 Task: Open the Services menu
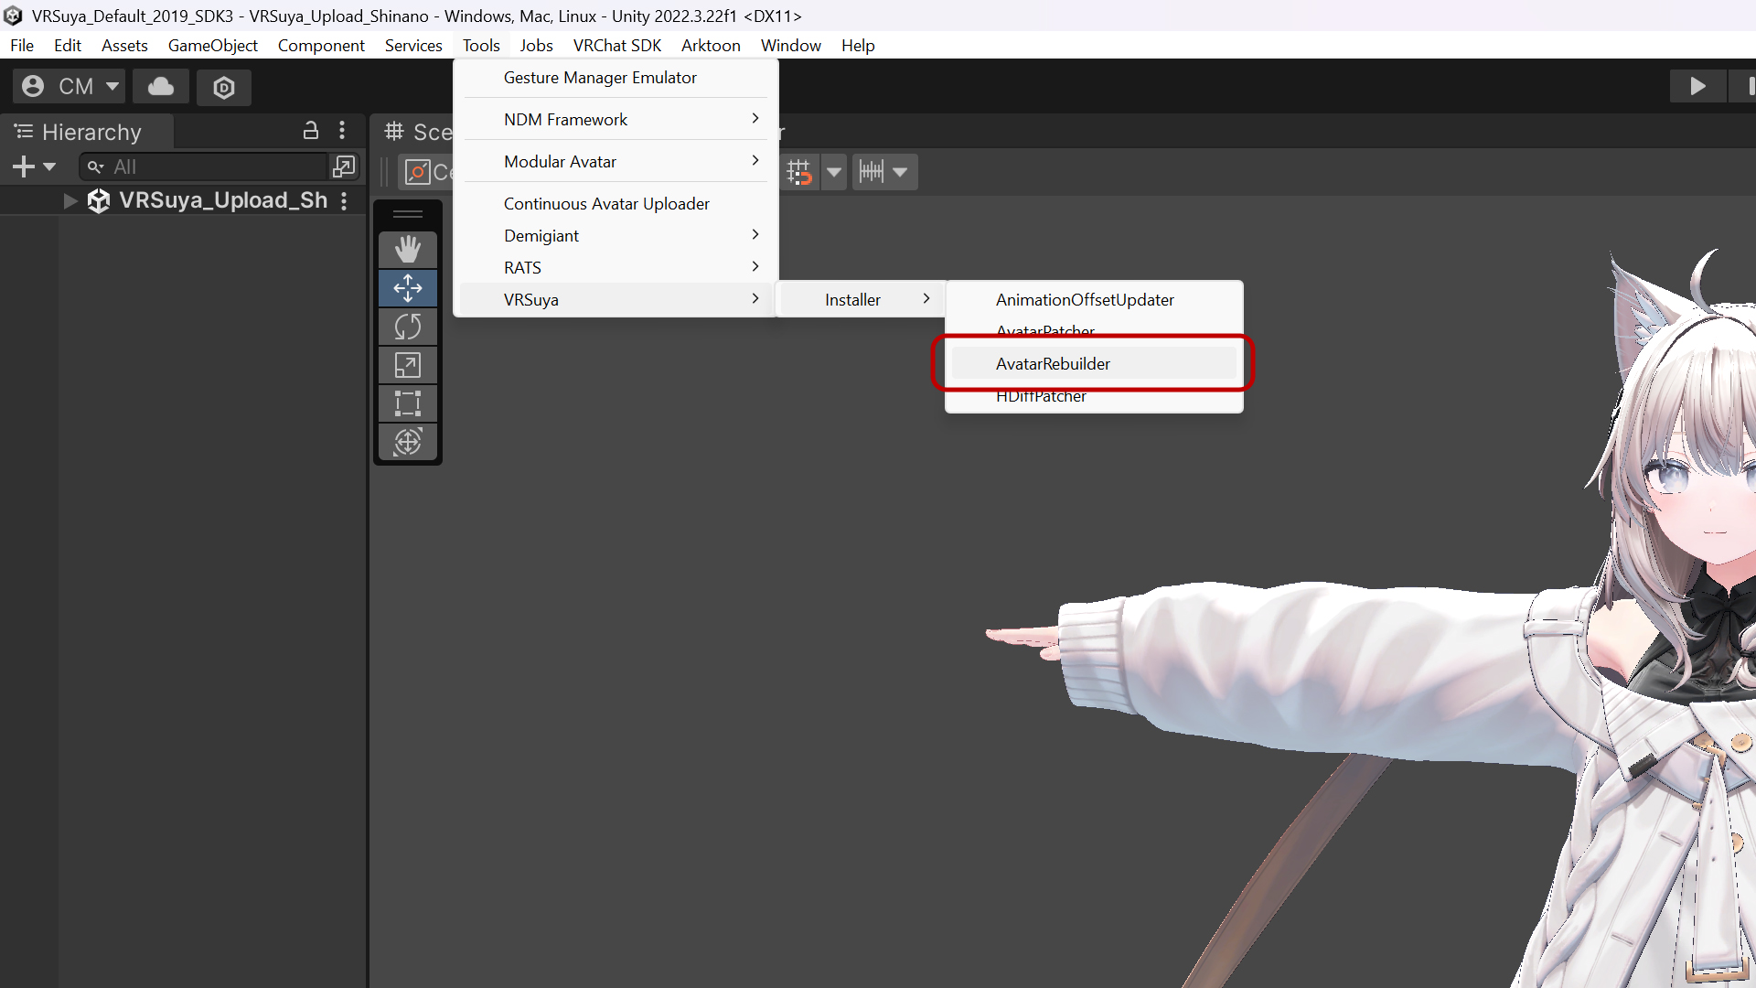click(x=413, y=46)
